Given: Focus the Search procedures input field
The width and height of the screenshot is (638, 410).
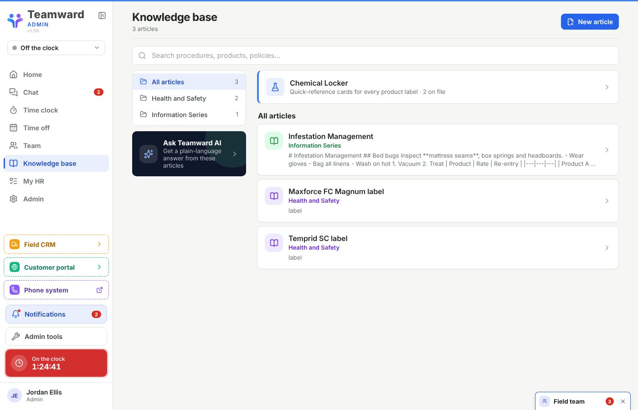Looking at the screenshot, I should [x=376, y=55].
